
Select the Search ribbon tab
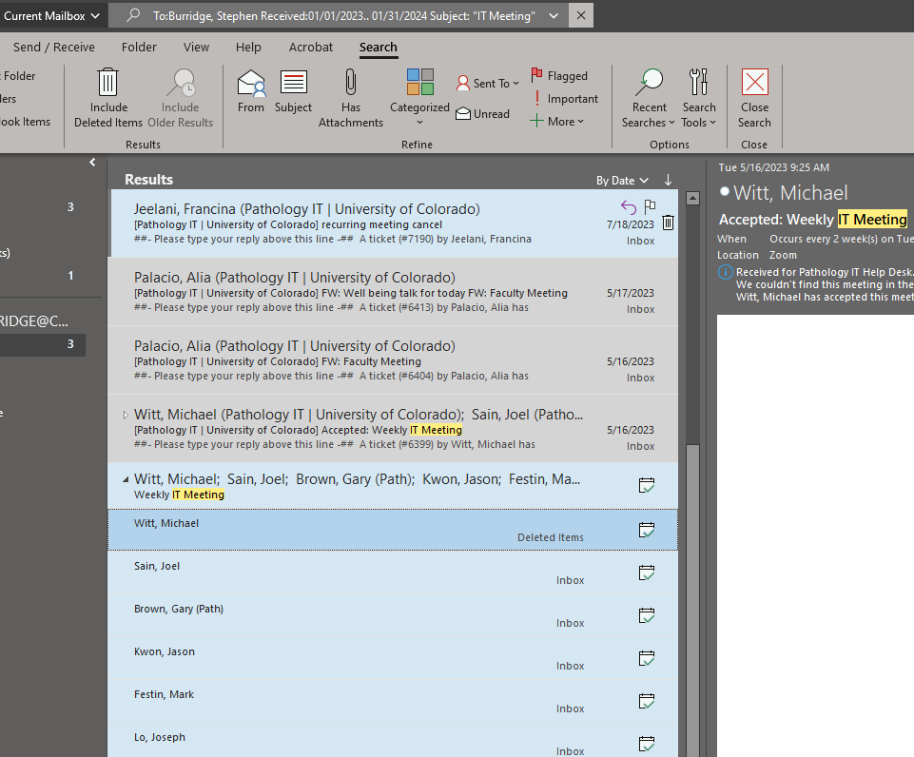[x=378, y=48]
